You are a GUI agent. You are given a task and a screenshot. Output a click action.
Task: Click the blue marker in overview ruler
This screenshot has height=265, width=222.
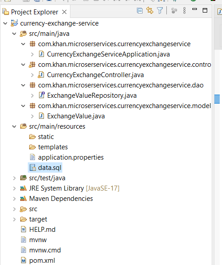(x=217, y=99)
